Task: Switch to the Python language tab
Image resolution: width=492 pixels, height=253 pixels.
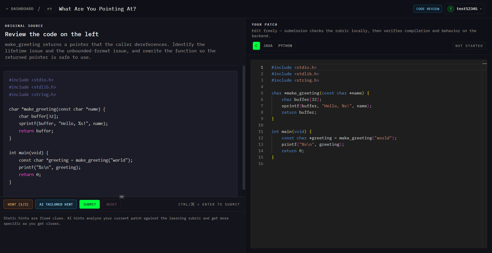Action: click(285, 46)
